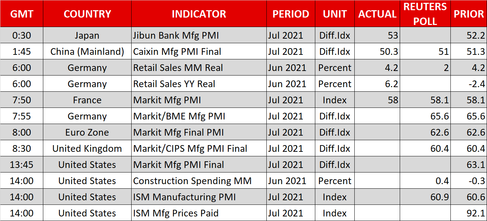This screenshot has width=487, height=221.
Task: Select the China (Mainland) cell
Action: [87, 52]
